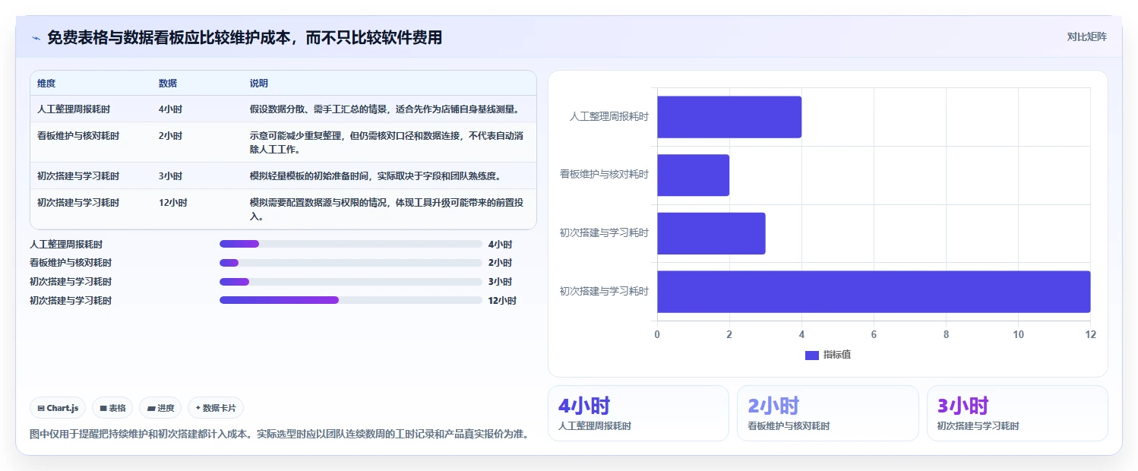Click the 表格 tag chip
Image resolution: width=1138 pixels, height=471 pixels.
pos(112,408)
